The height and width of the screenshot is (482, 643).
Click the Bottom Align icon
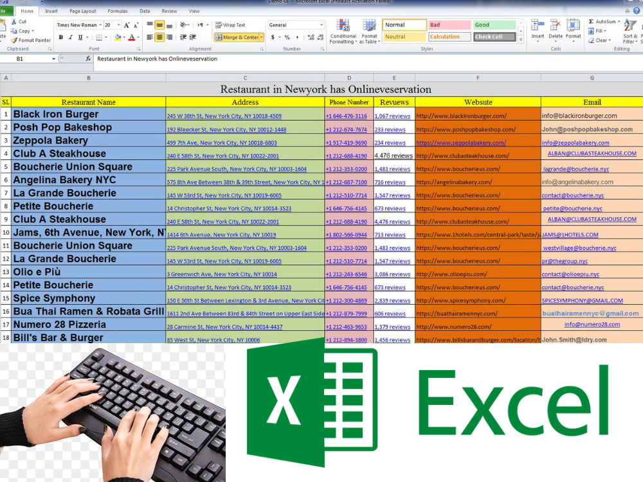coord(169,25)
